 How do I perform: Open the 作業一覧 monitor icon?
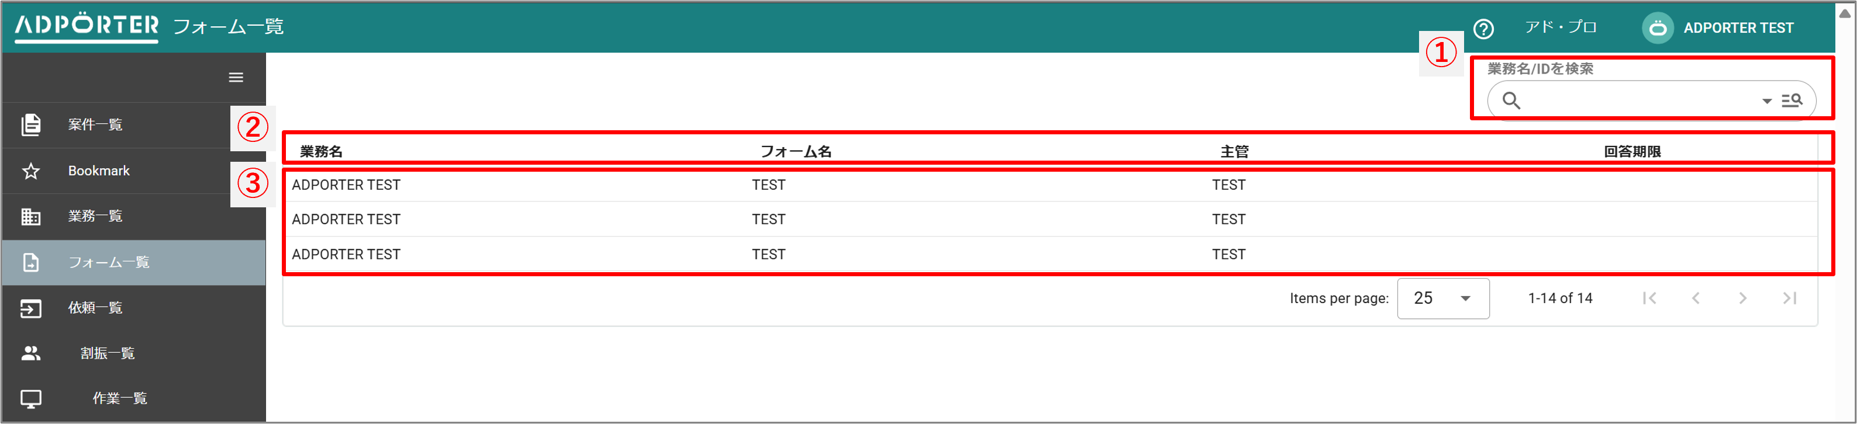(31, 398)
